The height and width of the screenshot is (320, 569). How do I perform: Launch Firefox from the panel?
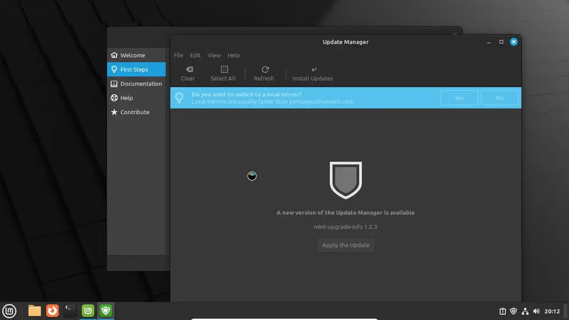(x=52, y=311)
